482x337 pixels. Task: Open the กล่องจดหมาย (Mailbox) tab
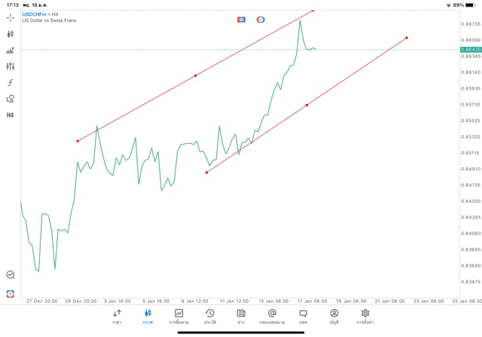272,316
